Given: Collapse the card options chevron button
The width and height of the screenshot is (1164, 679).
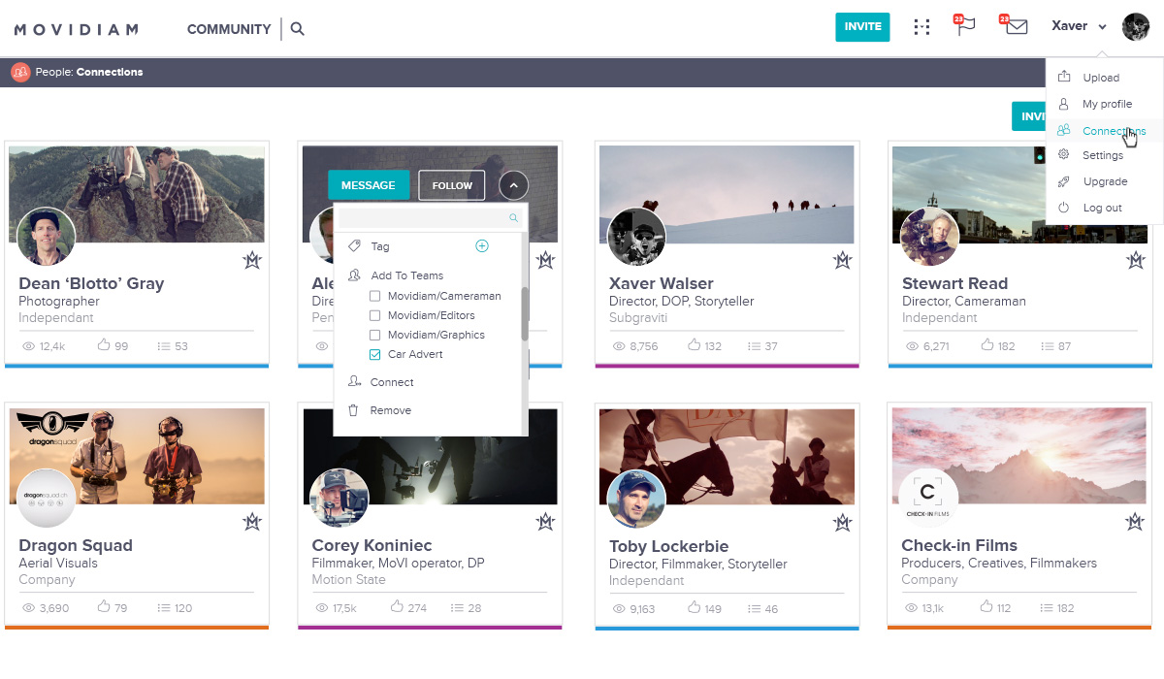Looking at the screenshot, I should tap(514, 185).
